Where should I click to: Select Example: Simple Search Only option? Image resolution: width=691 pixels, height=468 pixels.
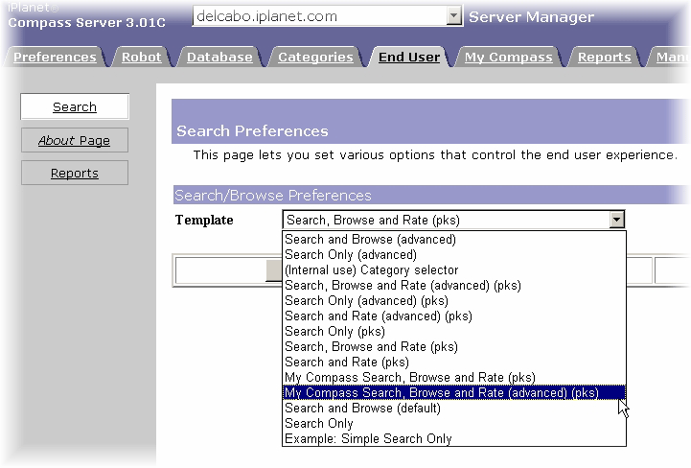tap(454, 439)
